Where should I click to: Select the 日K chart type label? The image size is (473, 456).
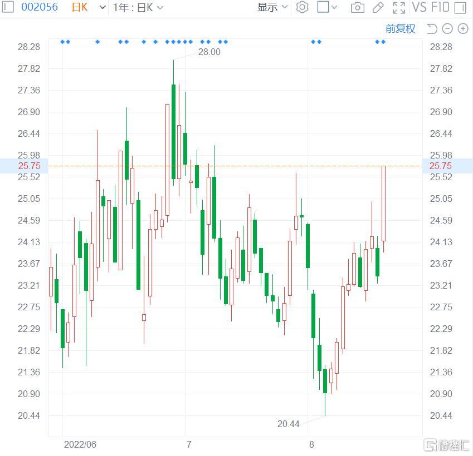click(80, 7)
